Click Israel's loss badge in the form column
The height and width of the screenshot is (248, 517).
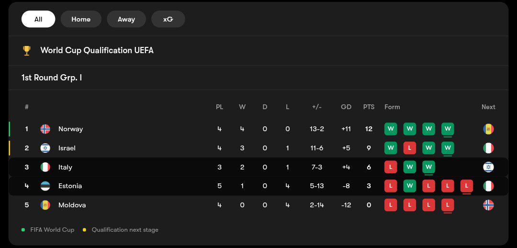point(409,148)
